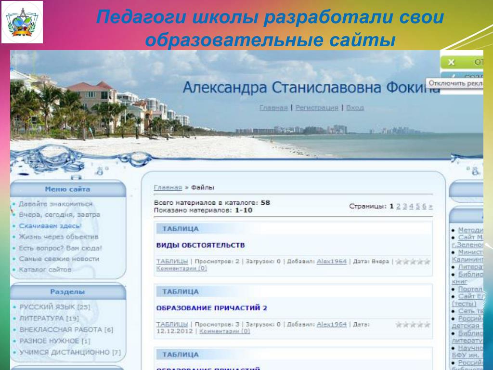Viewport: 493px width, 370px height.
Task: Open section УЧИМСЯ ДИСТАНЦИОННО [7]
Action: coord(70,352)
